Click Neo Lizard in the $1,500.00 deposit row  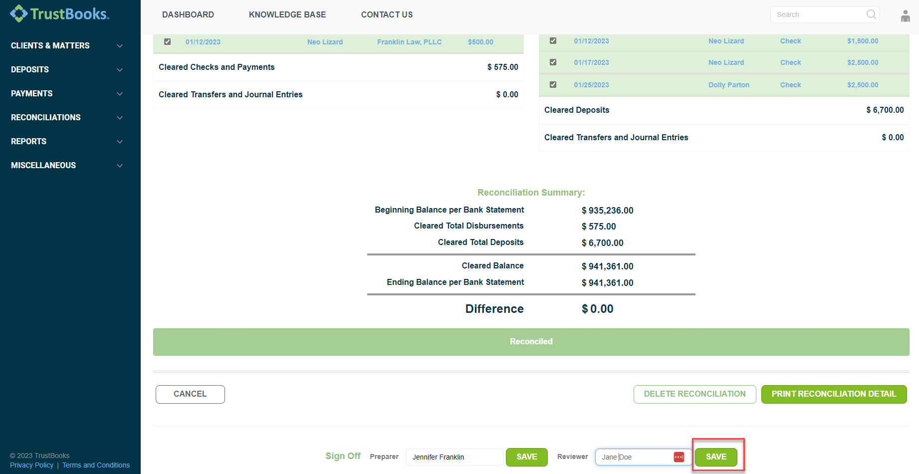[x=726, y=41]
